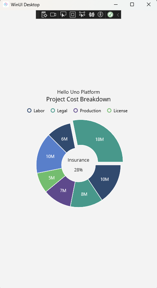Toggle display layout adorners icon

pos(73,15)
